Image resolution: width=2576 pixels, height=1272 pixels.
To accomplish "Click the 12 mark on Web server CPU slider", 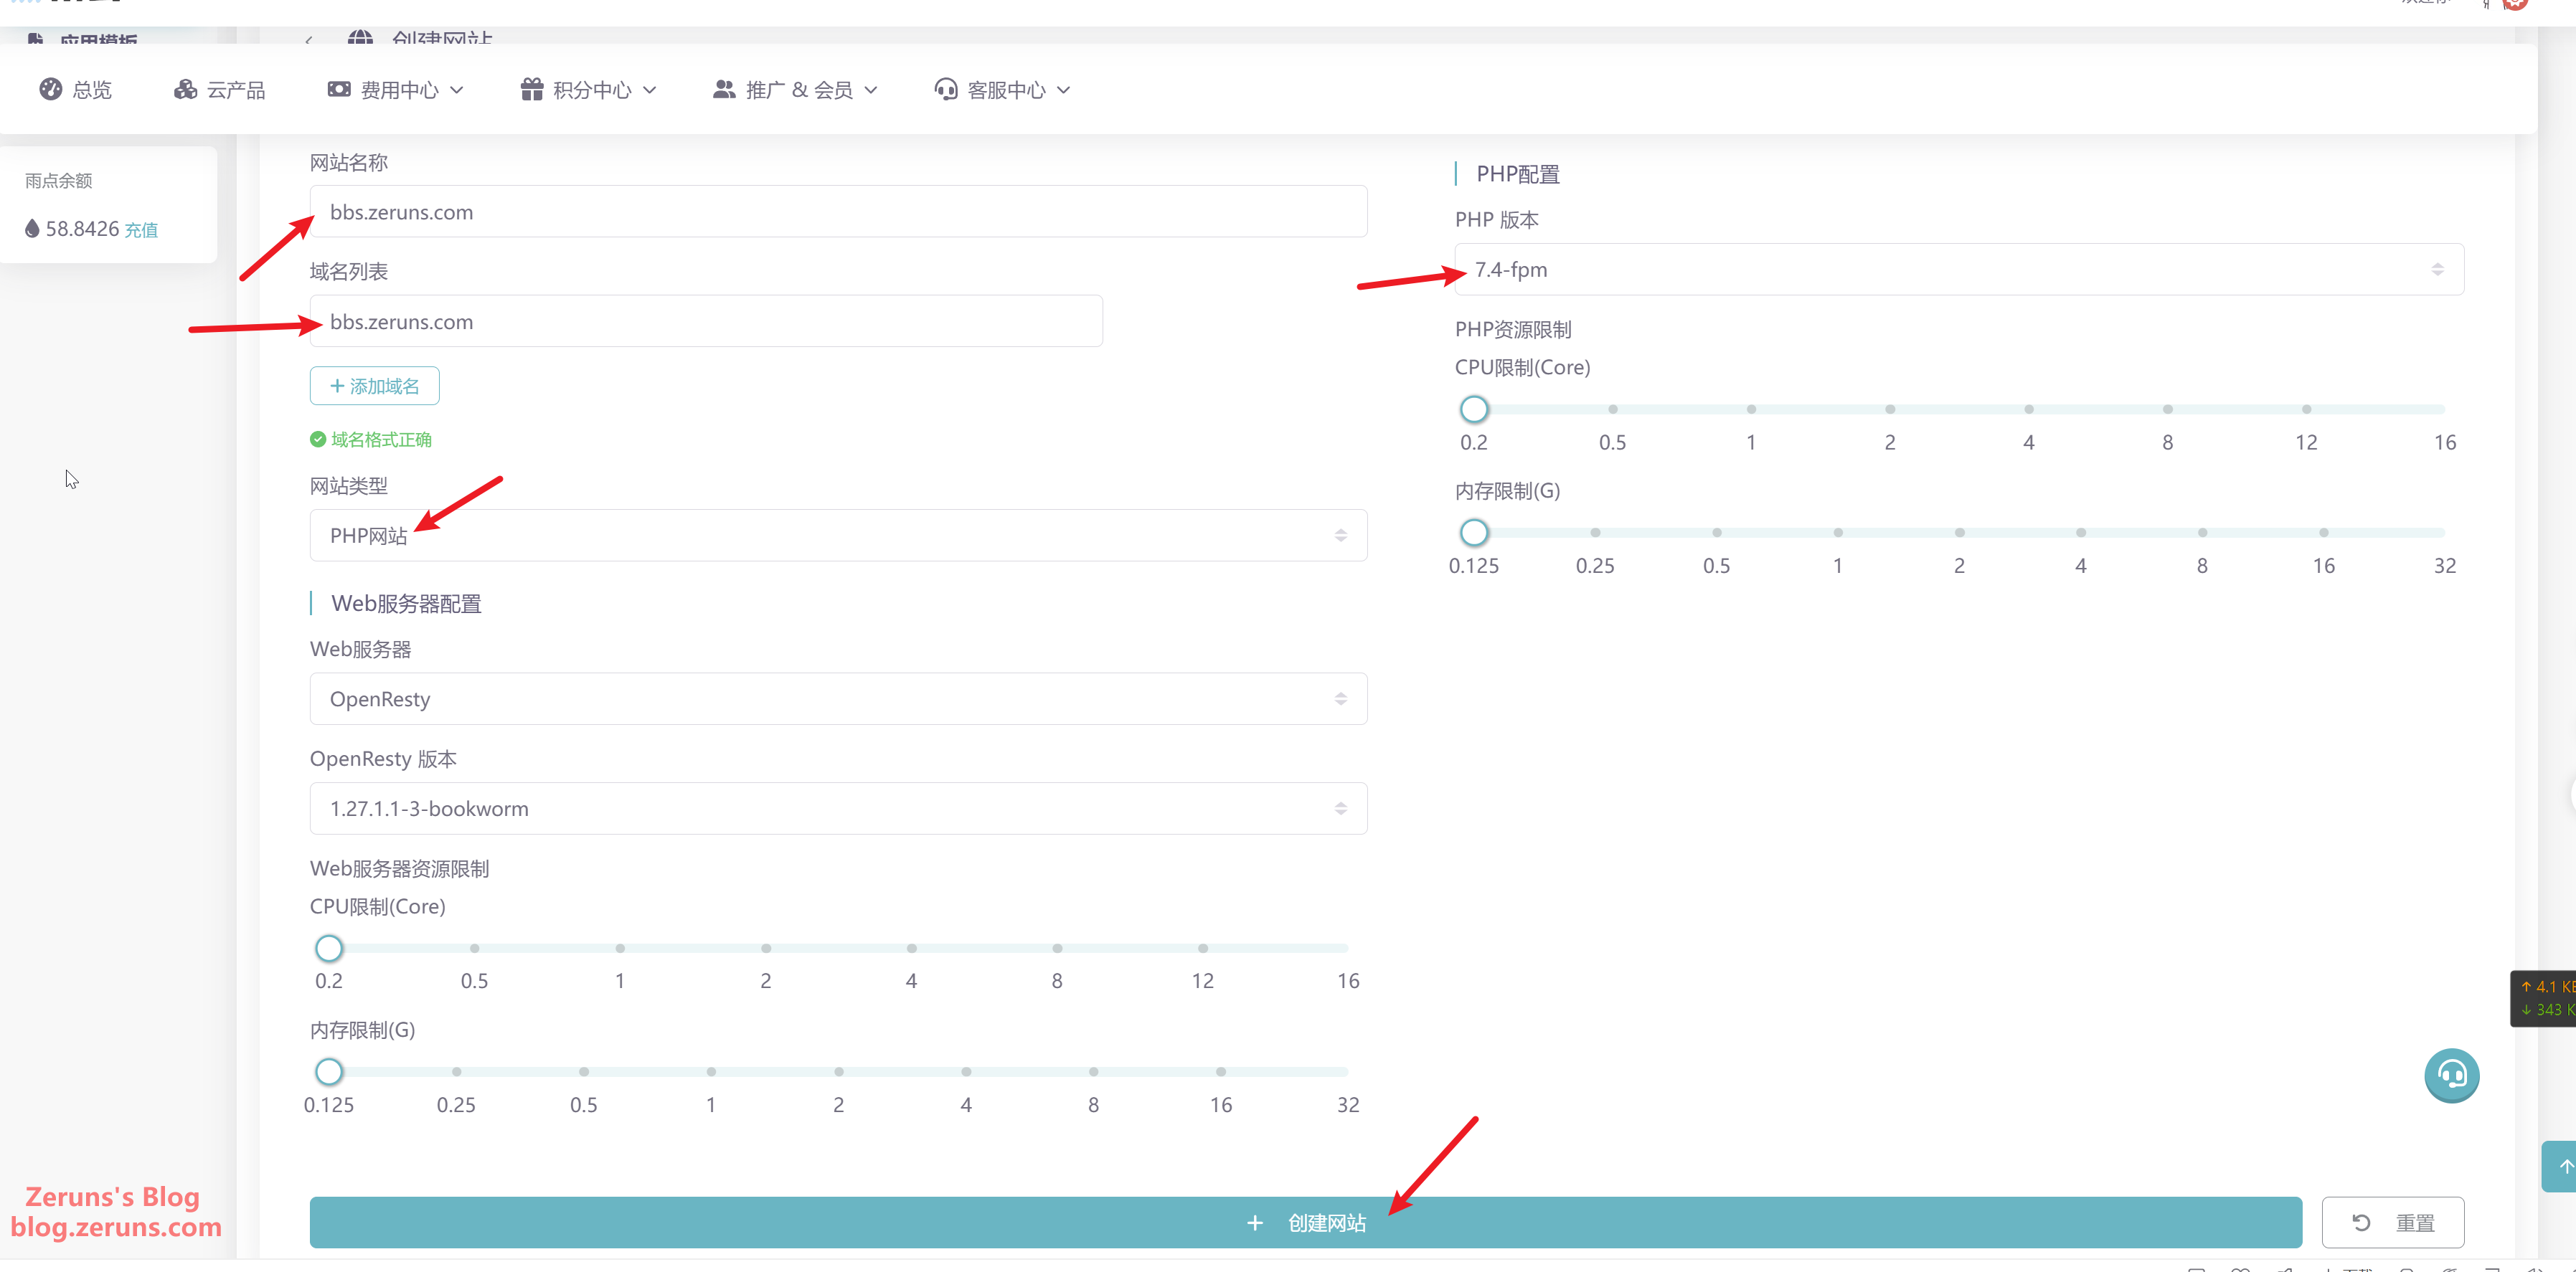I will click(x=1203, y=948).
